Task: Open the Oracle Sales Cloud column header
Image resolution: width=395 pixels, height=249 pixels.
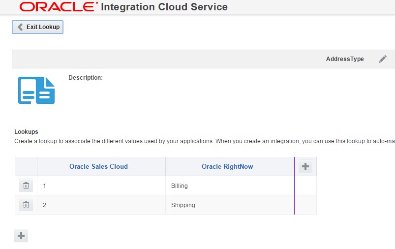Action: tap(98, 167)
